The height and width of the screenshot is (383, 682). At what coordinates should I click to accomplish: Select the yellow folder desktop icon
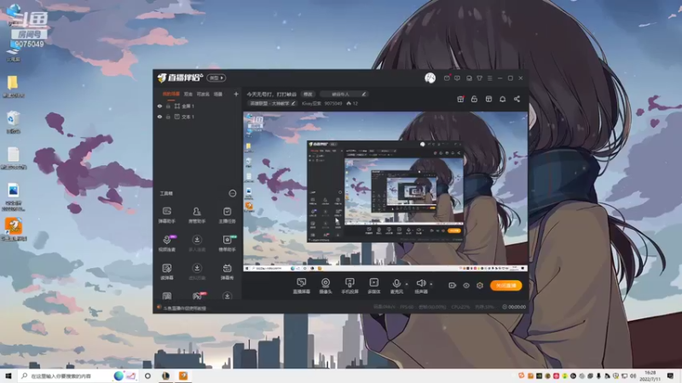tap(13, 87)
